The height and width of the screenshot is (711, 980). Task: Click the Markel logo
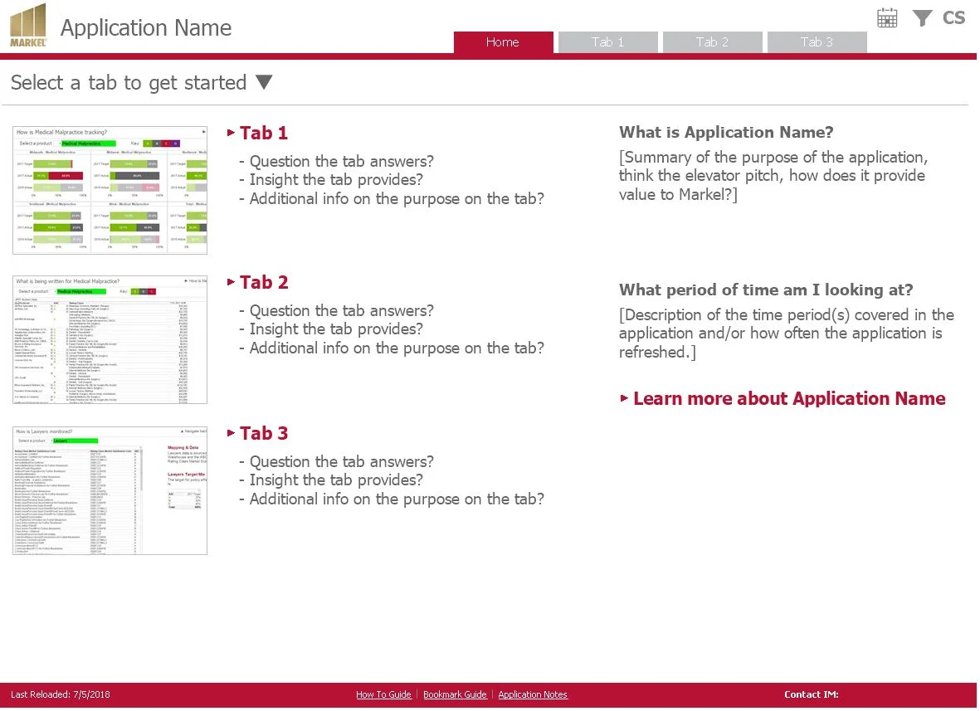(x=27, y=23)
